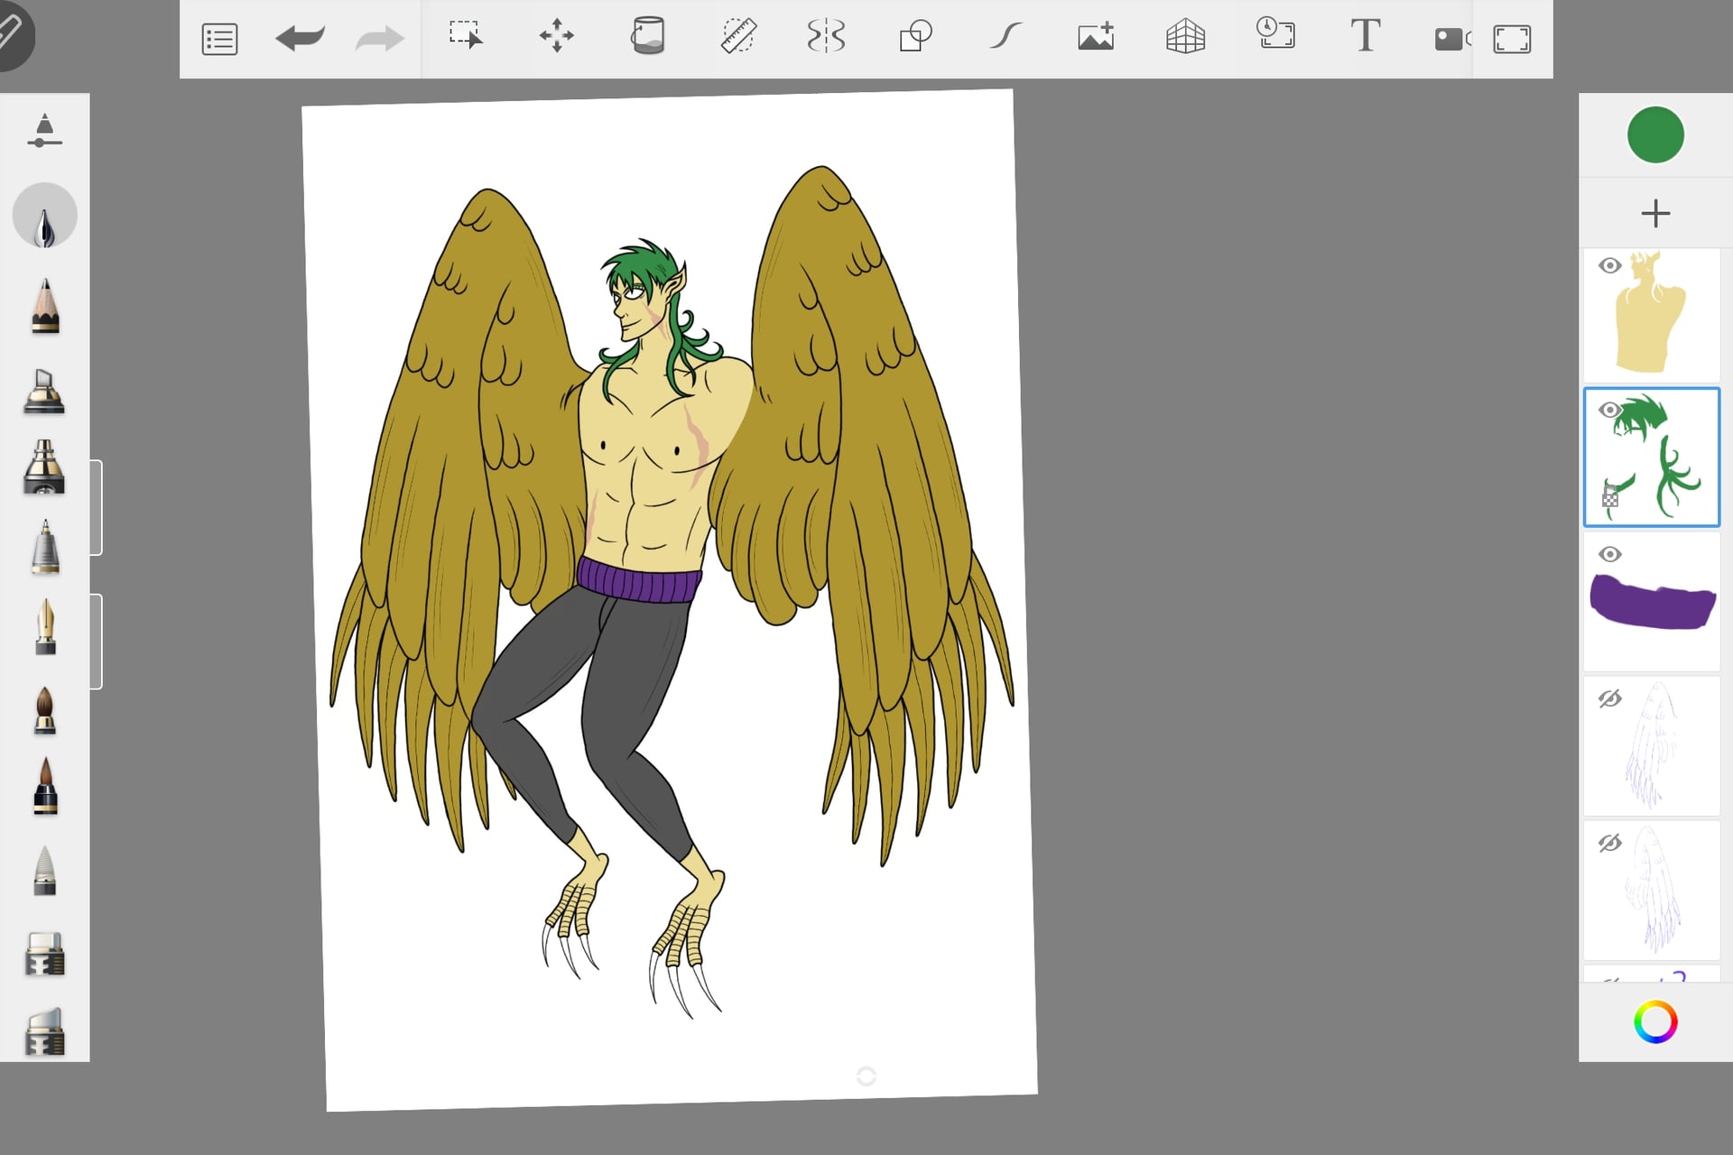The width and height of the screenshot is (1733, 1155).
Task: Open the color wheel editor
Action: (x=1655, y=1022)
